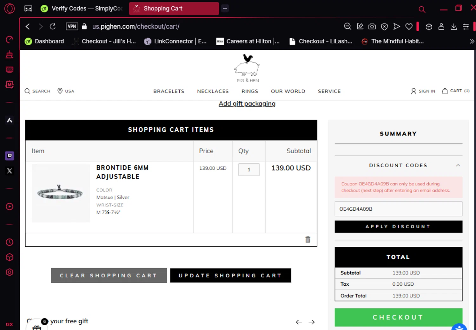Open browser profile account icon

coord(441,27)
